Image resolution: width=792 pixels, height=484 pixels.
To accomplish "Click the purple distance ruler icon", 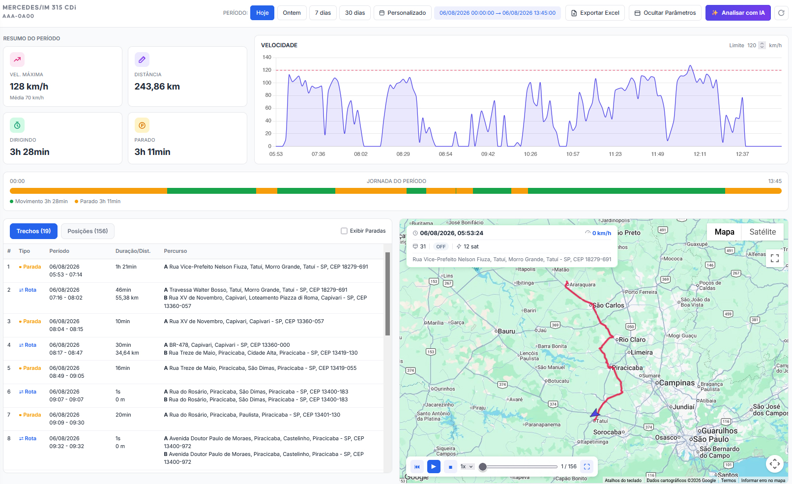I will click(x=142, y=60).
